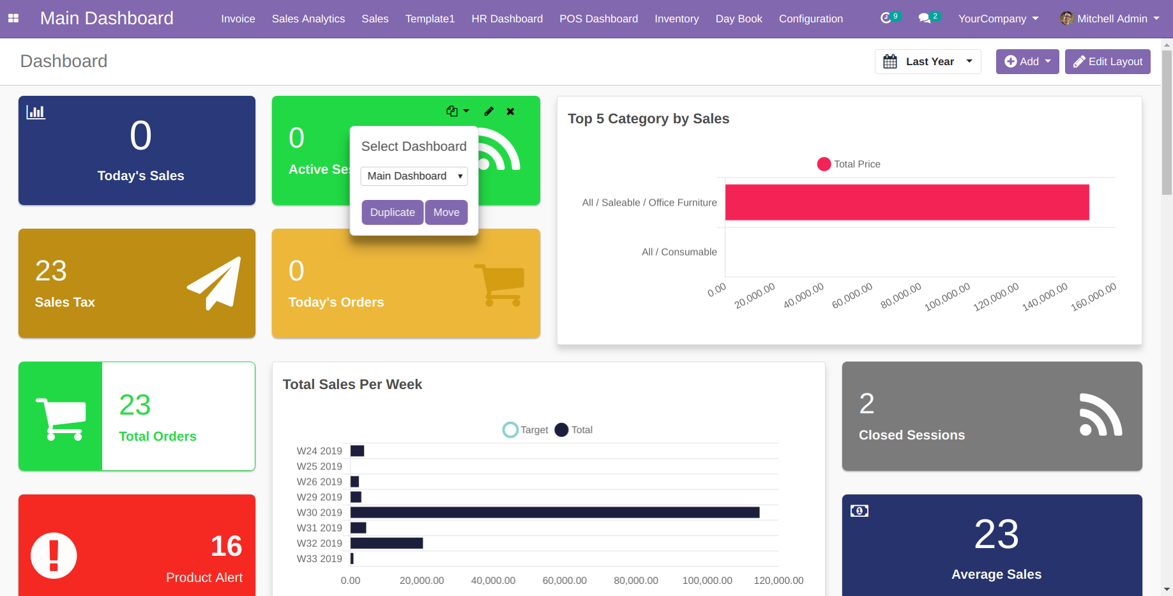
Task: Click the exclamation icon on Product Alert tile
Action: click(x=54, y=555)
